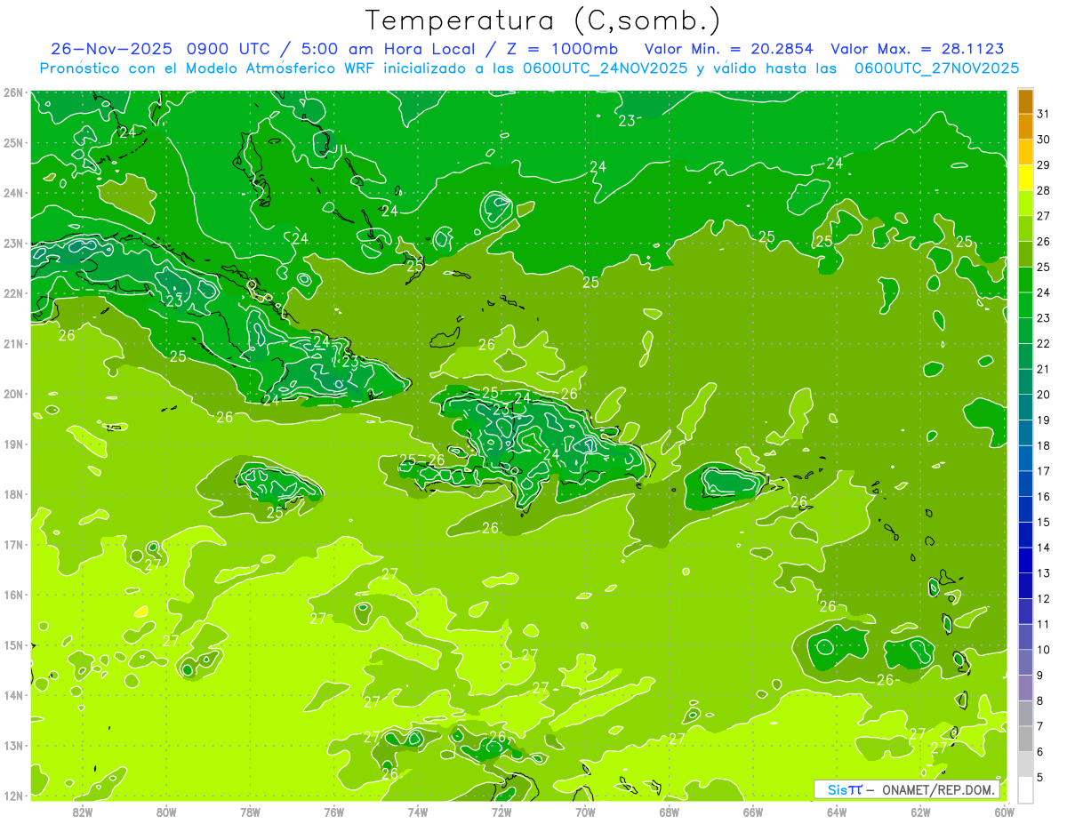Click the colorbar label 5
Image resolution: width=1067 pixels, height=824 pixels.
point(1040,777)
